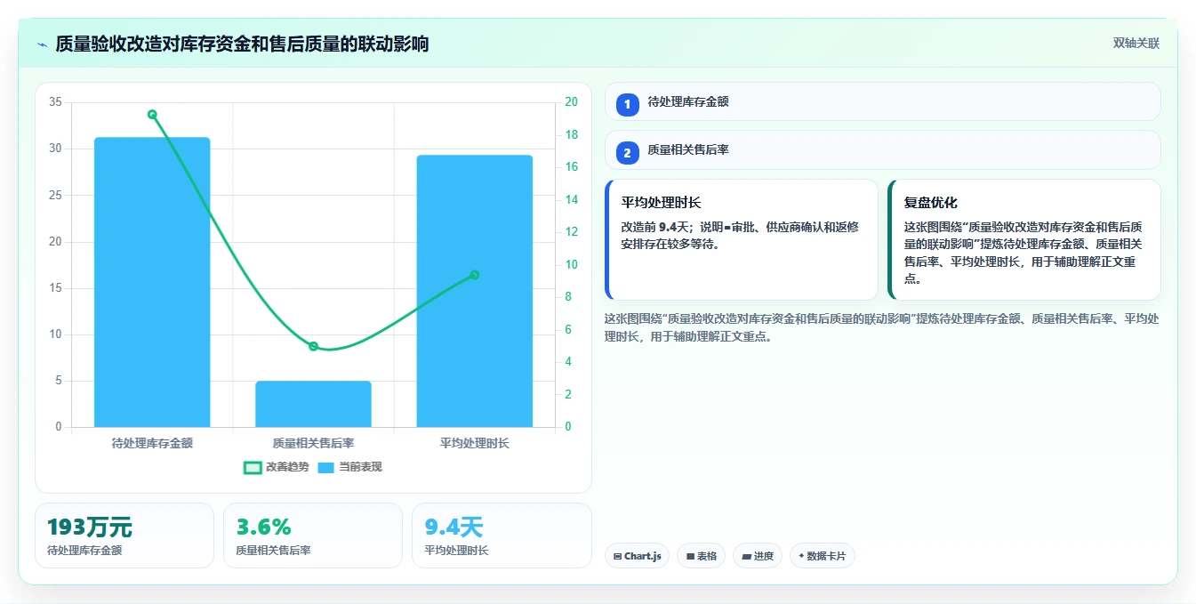Click the 表格 tag
1196x604 pixels.
point(701,556)
